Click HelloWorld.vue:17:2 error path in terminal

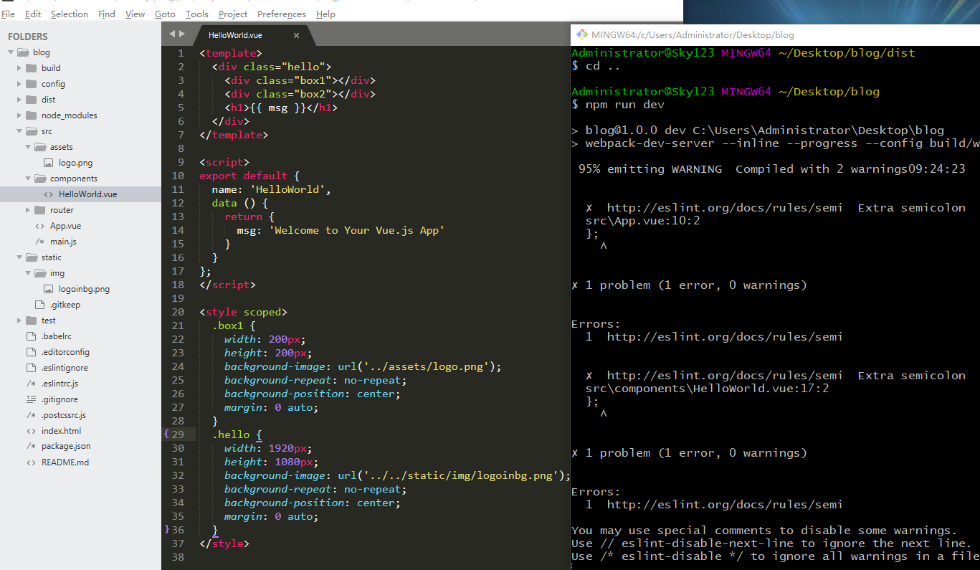(x=708, y=389)
